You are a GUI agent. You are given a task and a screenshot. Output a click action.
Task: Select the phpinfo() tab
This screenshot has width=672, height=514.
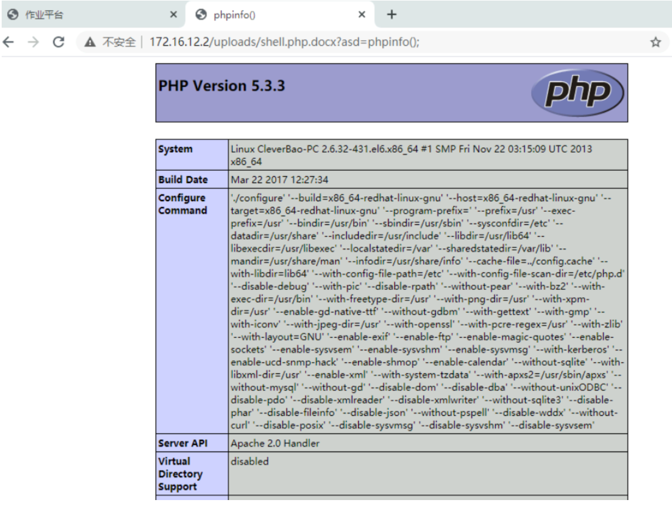[x=280, y=14]
